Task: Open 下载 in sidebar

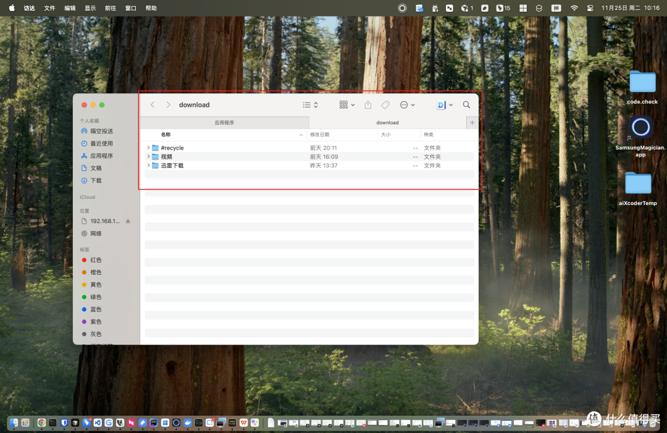Action: click(x=91, y=180)
